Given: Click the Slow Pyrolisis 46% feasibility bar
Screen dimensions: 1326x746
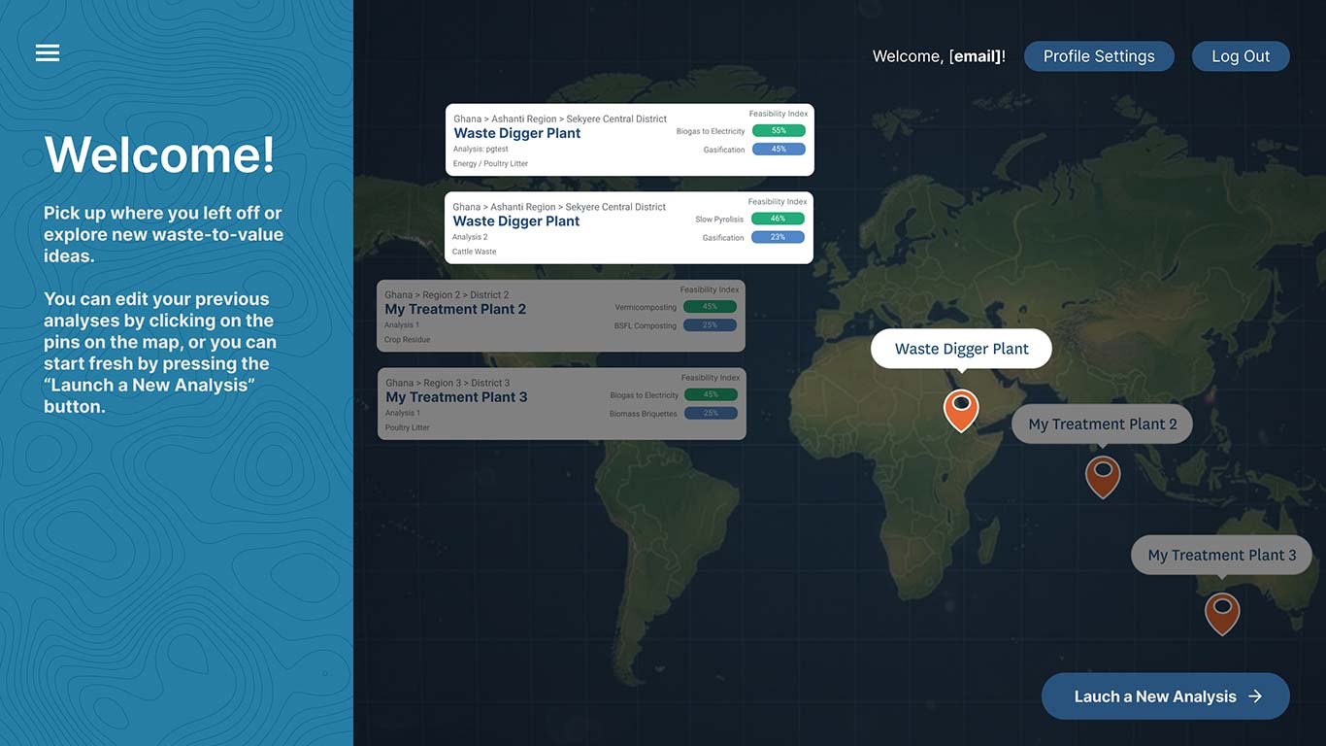Looking at the screenshot, I should [x=778, y=219].
